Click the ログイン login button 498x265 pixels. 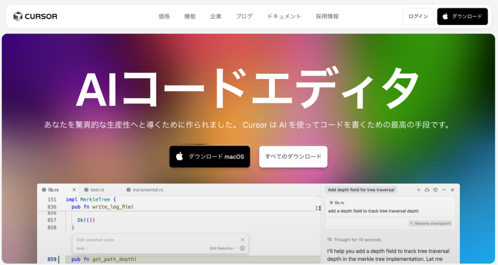point(418,17)
